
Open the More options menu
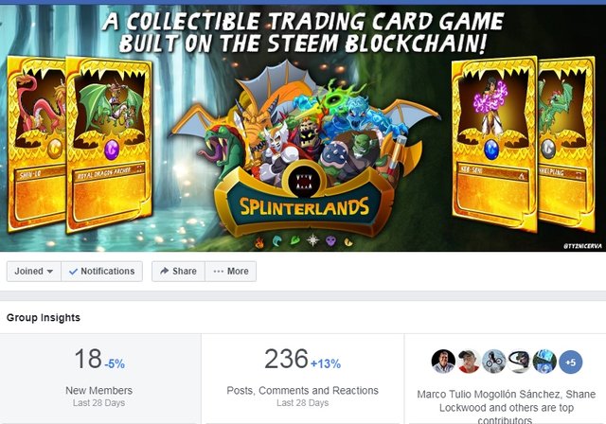[x=231, y=271]
